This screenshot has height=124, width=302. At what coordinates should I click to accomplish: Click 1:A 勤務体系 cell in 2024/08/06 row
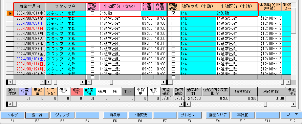pyautogui.click(x=198, y=39)
